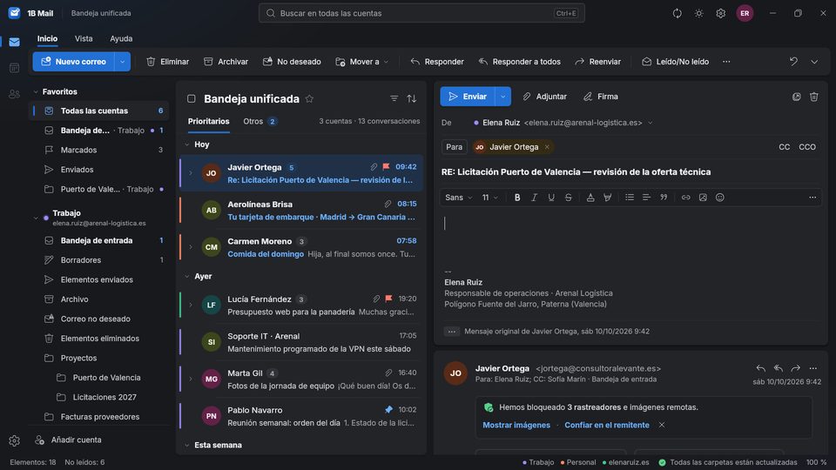836x470 pixels.
Task: Pop out the reply into a new window
Action: tap(796, 97)
